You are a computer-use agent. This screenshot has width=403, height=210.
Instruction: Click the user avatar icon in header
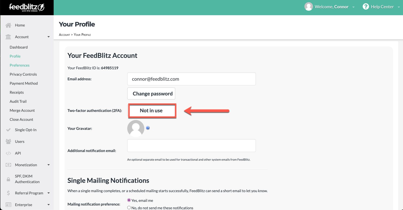309,7
